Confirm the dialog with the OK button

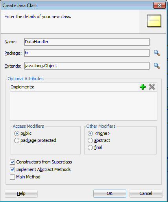[110, 193]
